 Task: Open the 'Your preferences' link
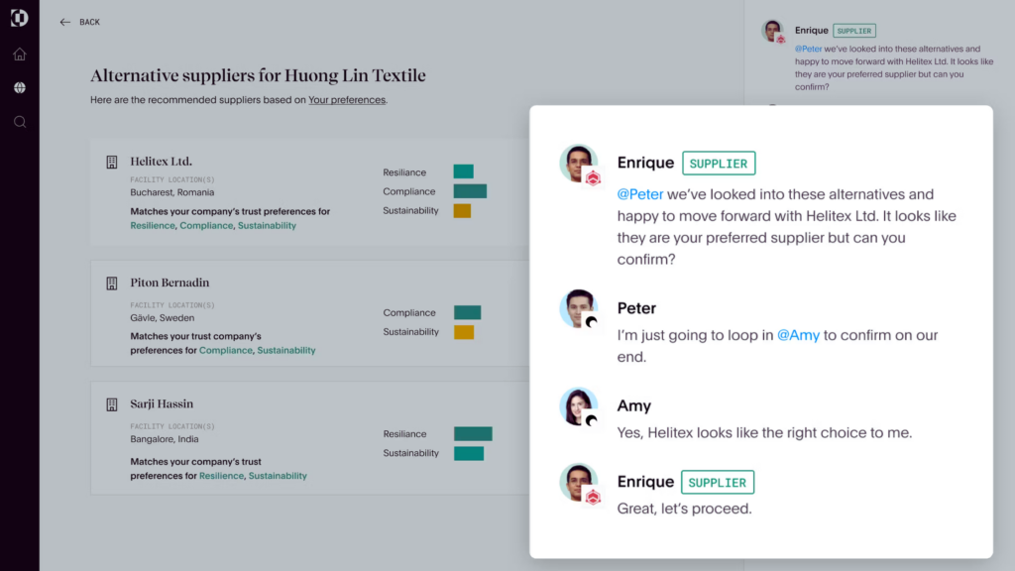point(347,100)
